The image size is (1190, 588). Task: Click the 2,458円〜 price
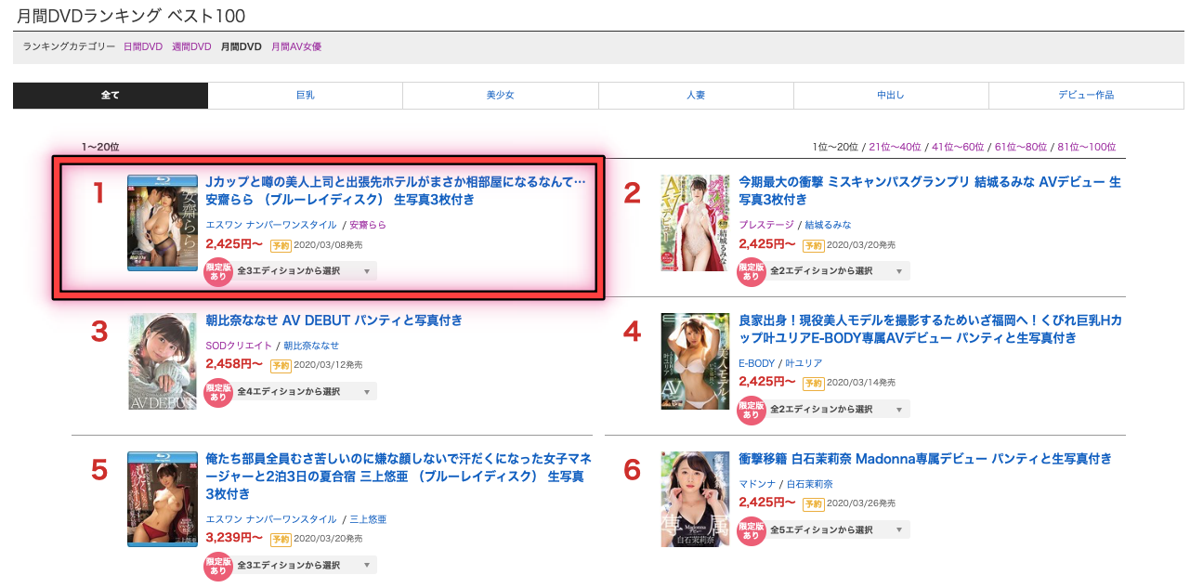tap(234, 364)
